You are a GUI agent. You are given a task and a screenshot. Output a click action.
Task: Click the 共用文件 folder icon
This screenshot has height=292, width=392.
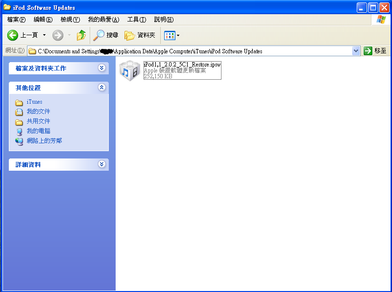(x=19, y=122)
